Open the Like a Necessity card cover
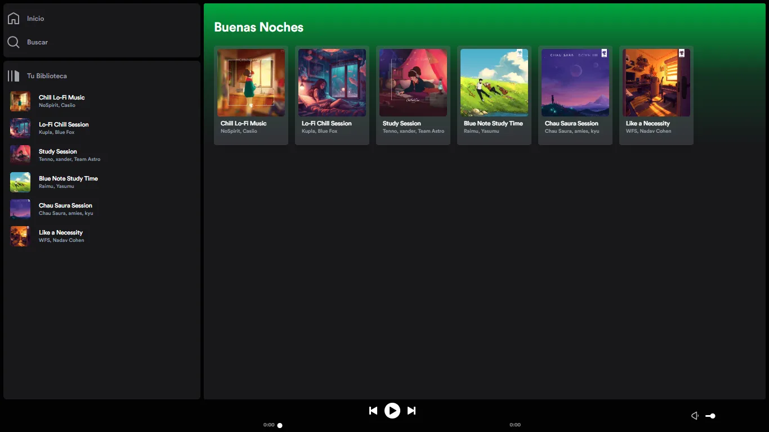Screen dimensions: 769x432 (656, 83)
